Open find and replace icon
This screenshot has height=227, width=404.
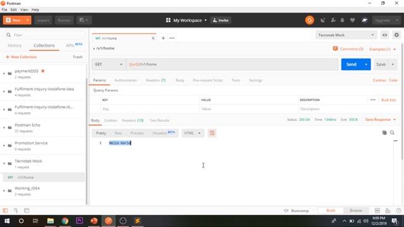(x=16, y=211)
